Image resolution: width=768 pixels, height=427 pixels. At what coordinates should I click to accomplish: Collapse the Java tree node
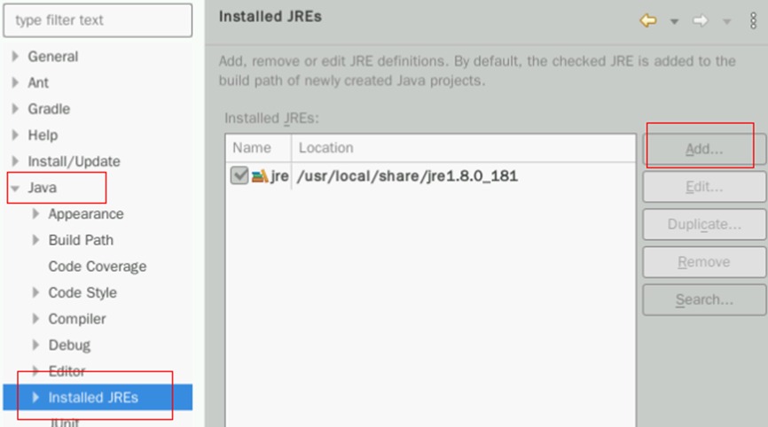point(15,188)
